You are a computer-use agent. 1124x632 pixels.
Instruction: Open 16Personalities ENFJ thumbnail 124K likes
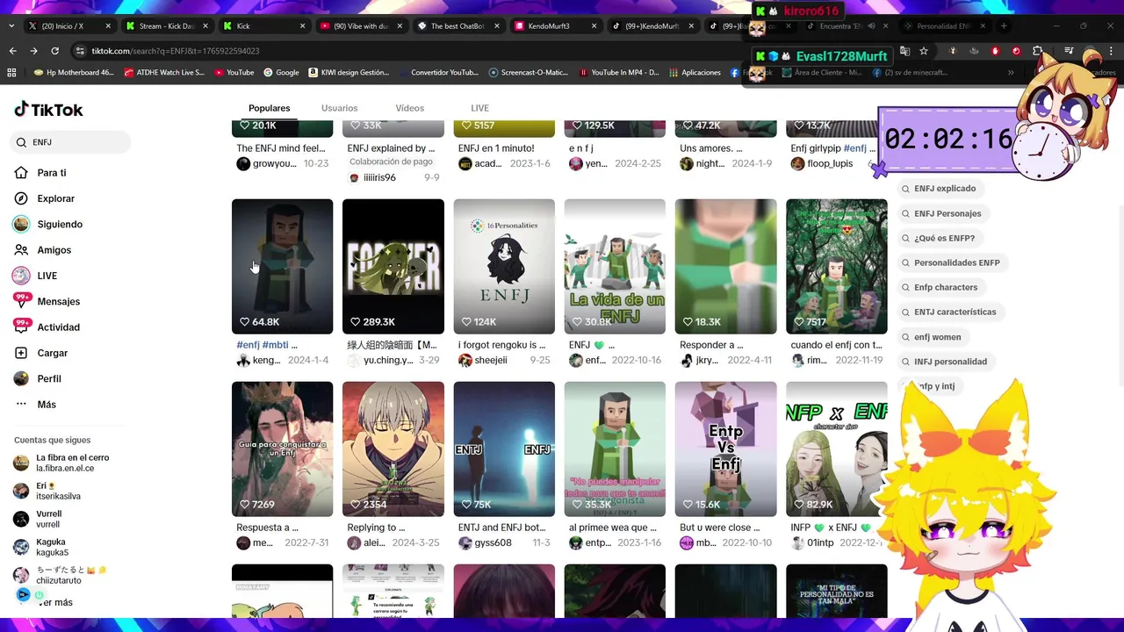tap(504, 266)
